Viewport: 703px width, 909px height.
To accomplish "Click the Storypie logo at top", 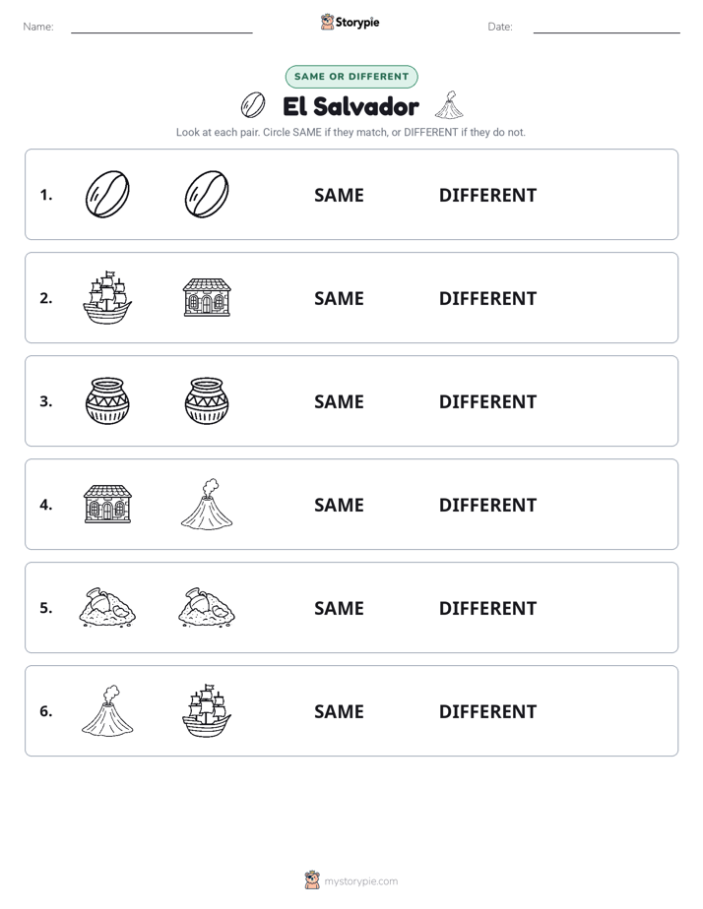I will coord(350,22).
